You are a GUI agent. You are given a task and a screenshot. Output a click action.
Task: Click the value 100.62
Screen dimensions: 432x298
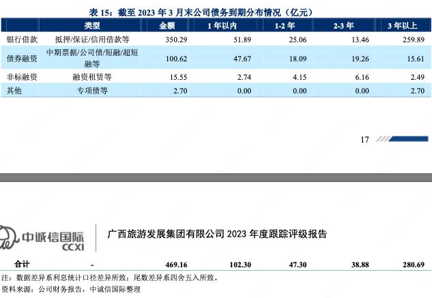click(176, 59)
